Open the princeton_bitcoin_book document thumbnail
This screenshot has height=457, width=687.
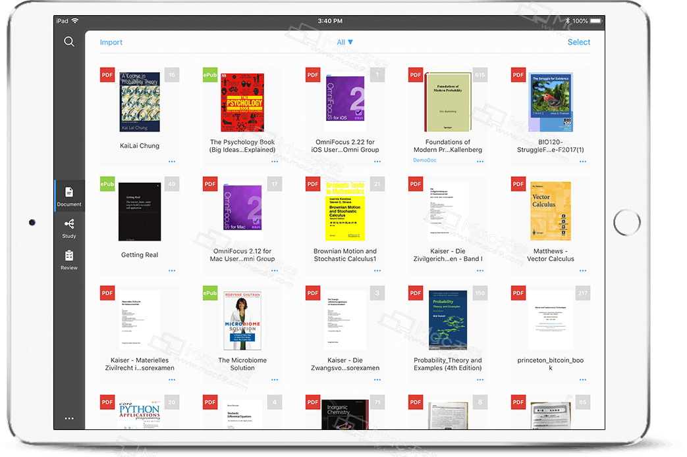pos(551,320)
